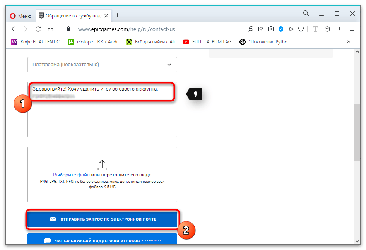Open the Easy Setup sliders icon
This screenshot has width=366, height=250.
(x=352, y=29)
